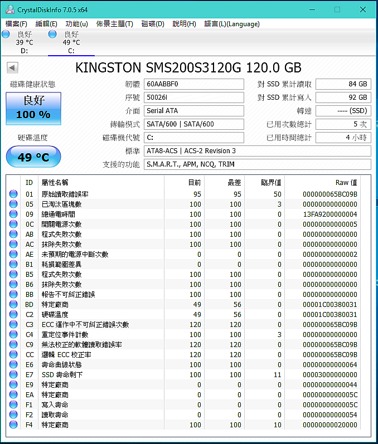Open the 功能(u) menu
Screen dimensions: 378x444
click(76, 24)
